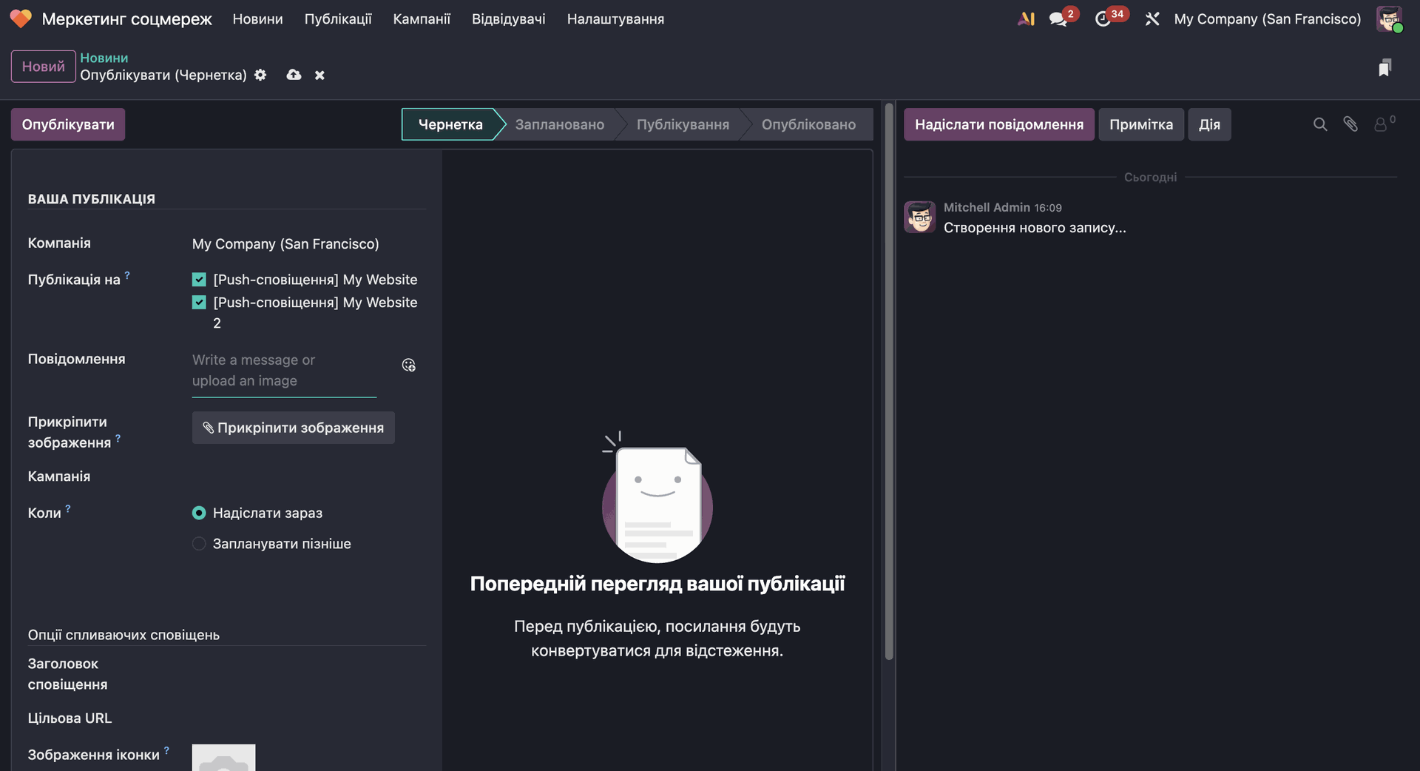Open the gear actions menu beside record title
Viewport: 1420px width, 771px height.
point(260,75)
